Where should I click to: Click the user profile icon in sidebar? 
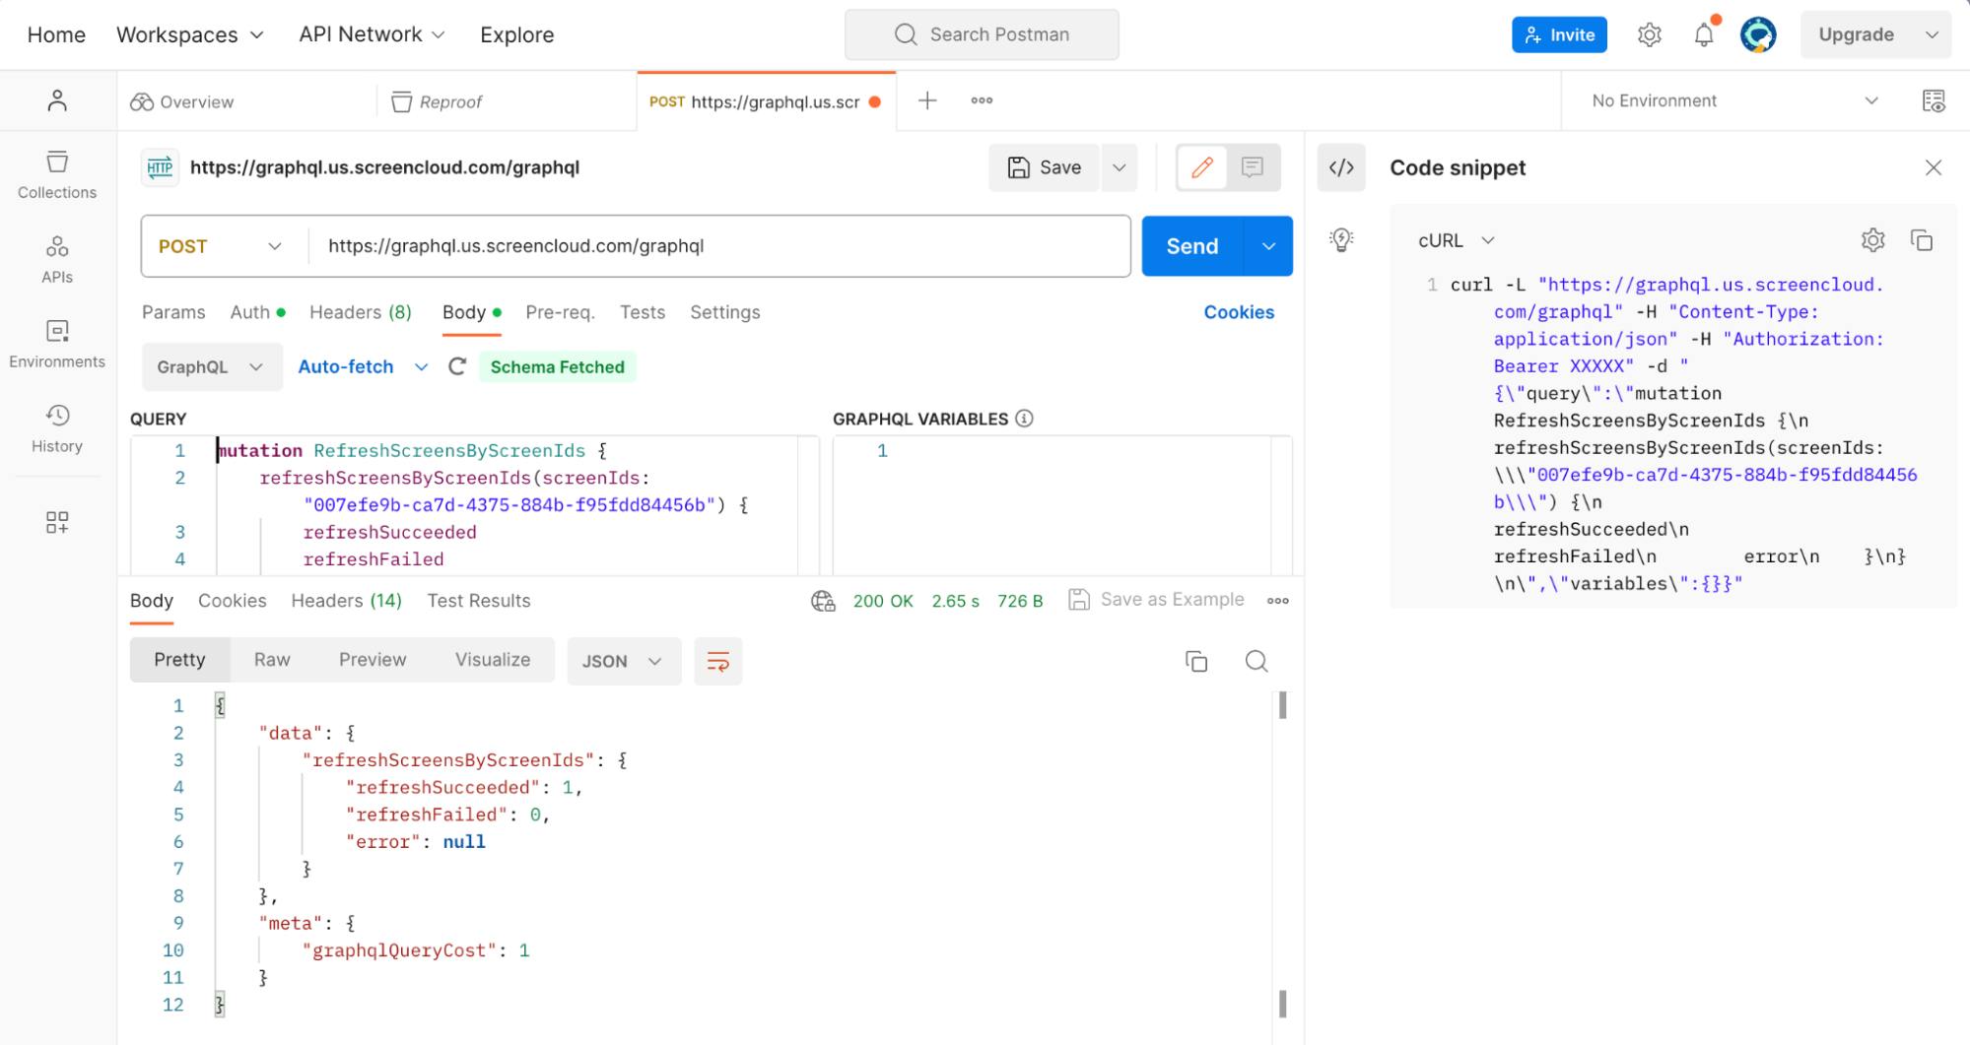(57, 100)
